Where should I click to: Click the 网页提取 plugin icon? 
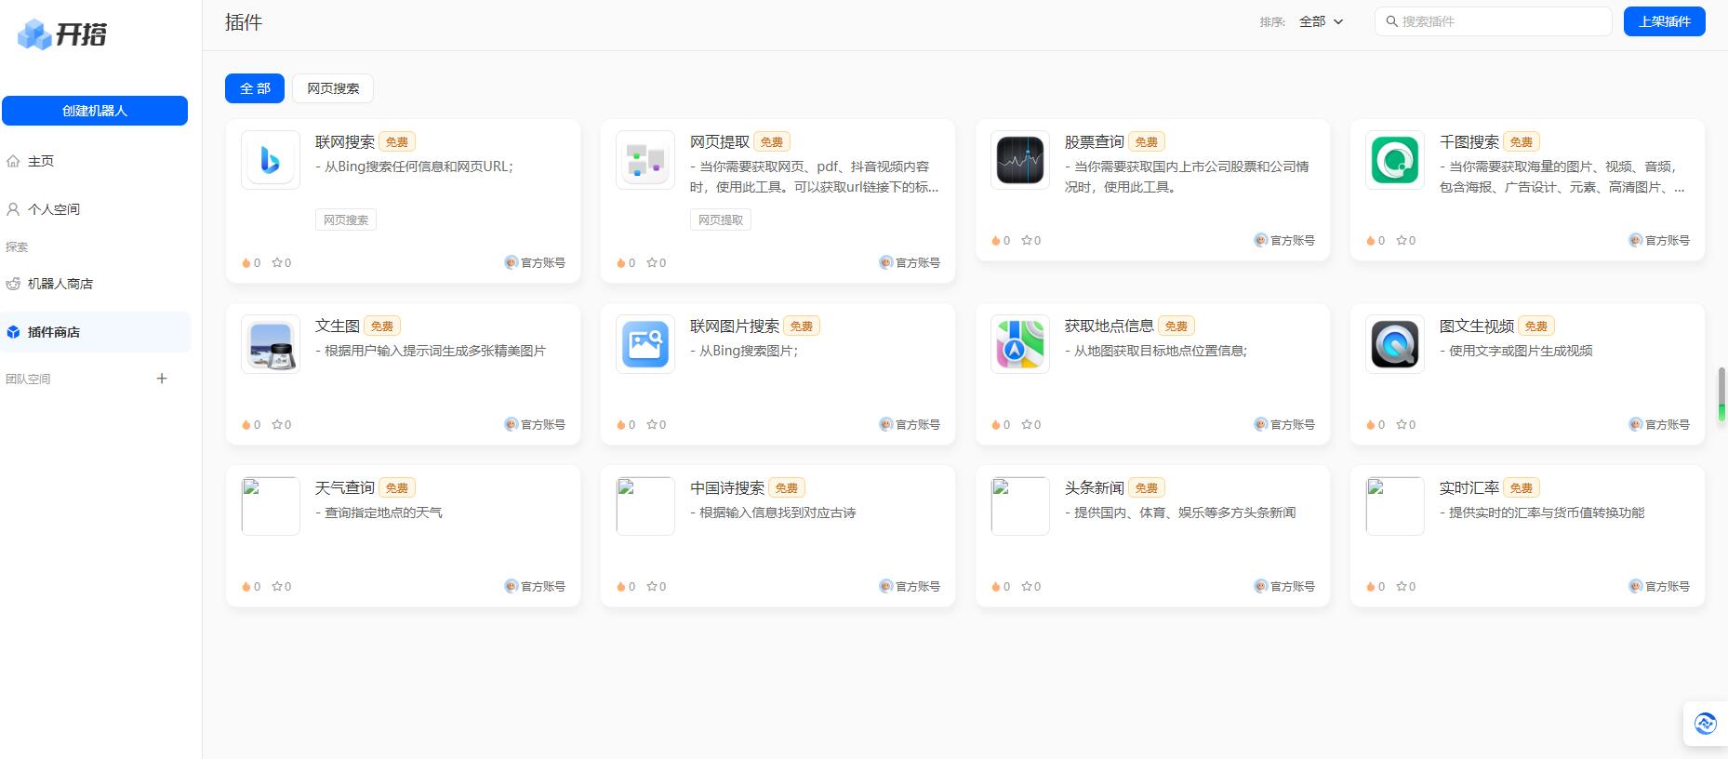(x=645, y=160)
